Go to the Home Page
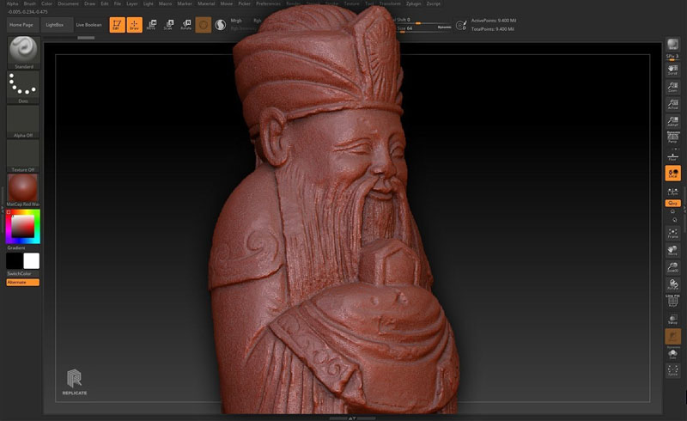 tap(21, 25)
